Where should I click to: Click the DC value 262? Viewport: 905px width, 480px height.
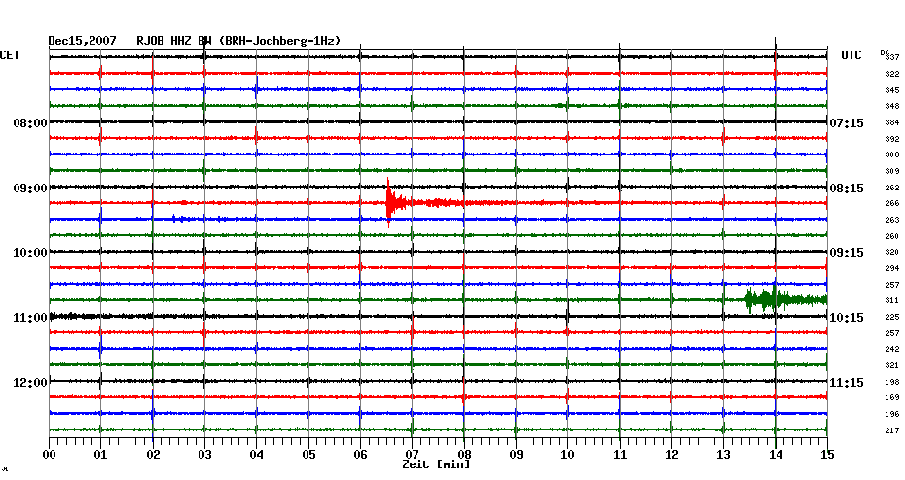coord(892,189)
